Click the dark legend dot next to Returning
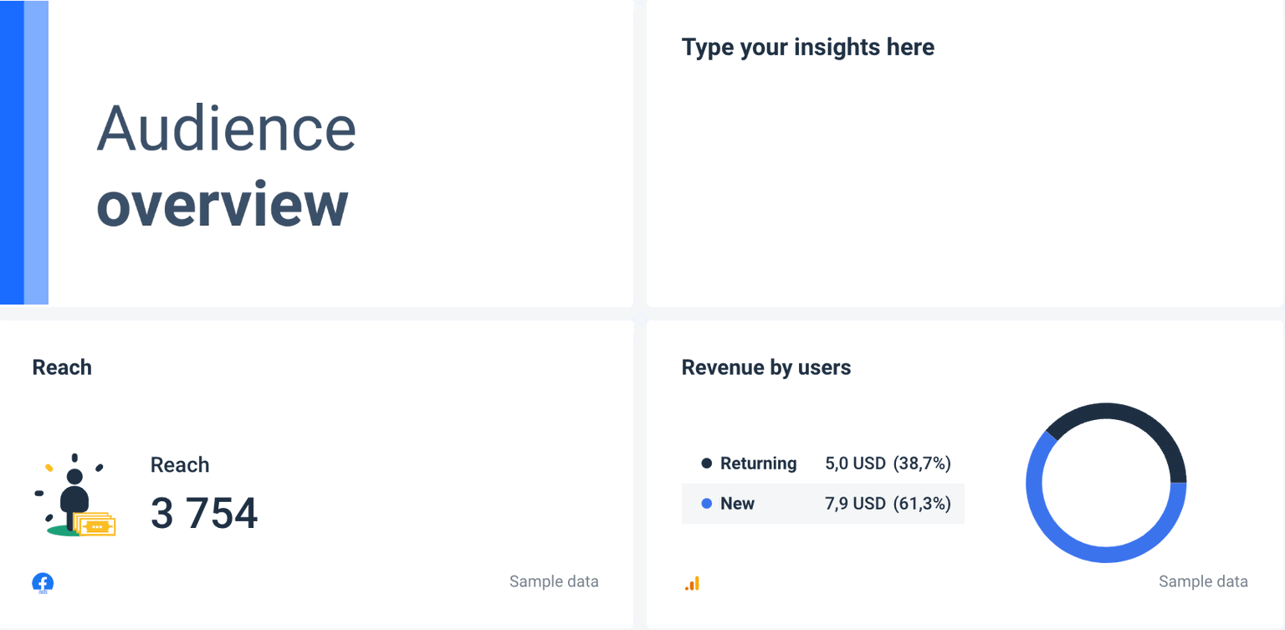1285x630 pixels. 706,463
